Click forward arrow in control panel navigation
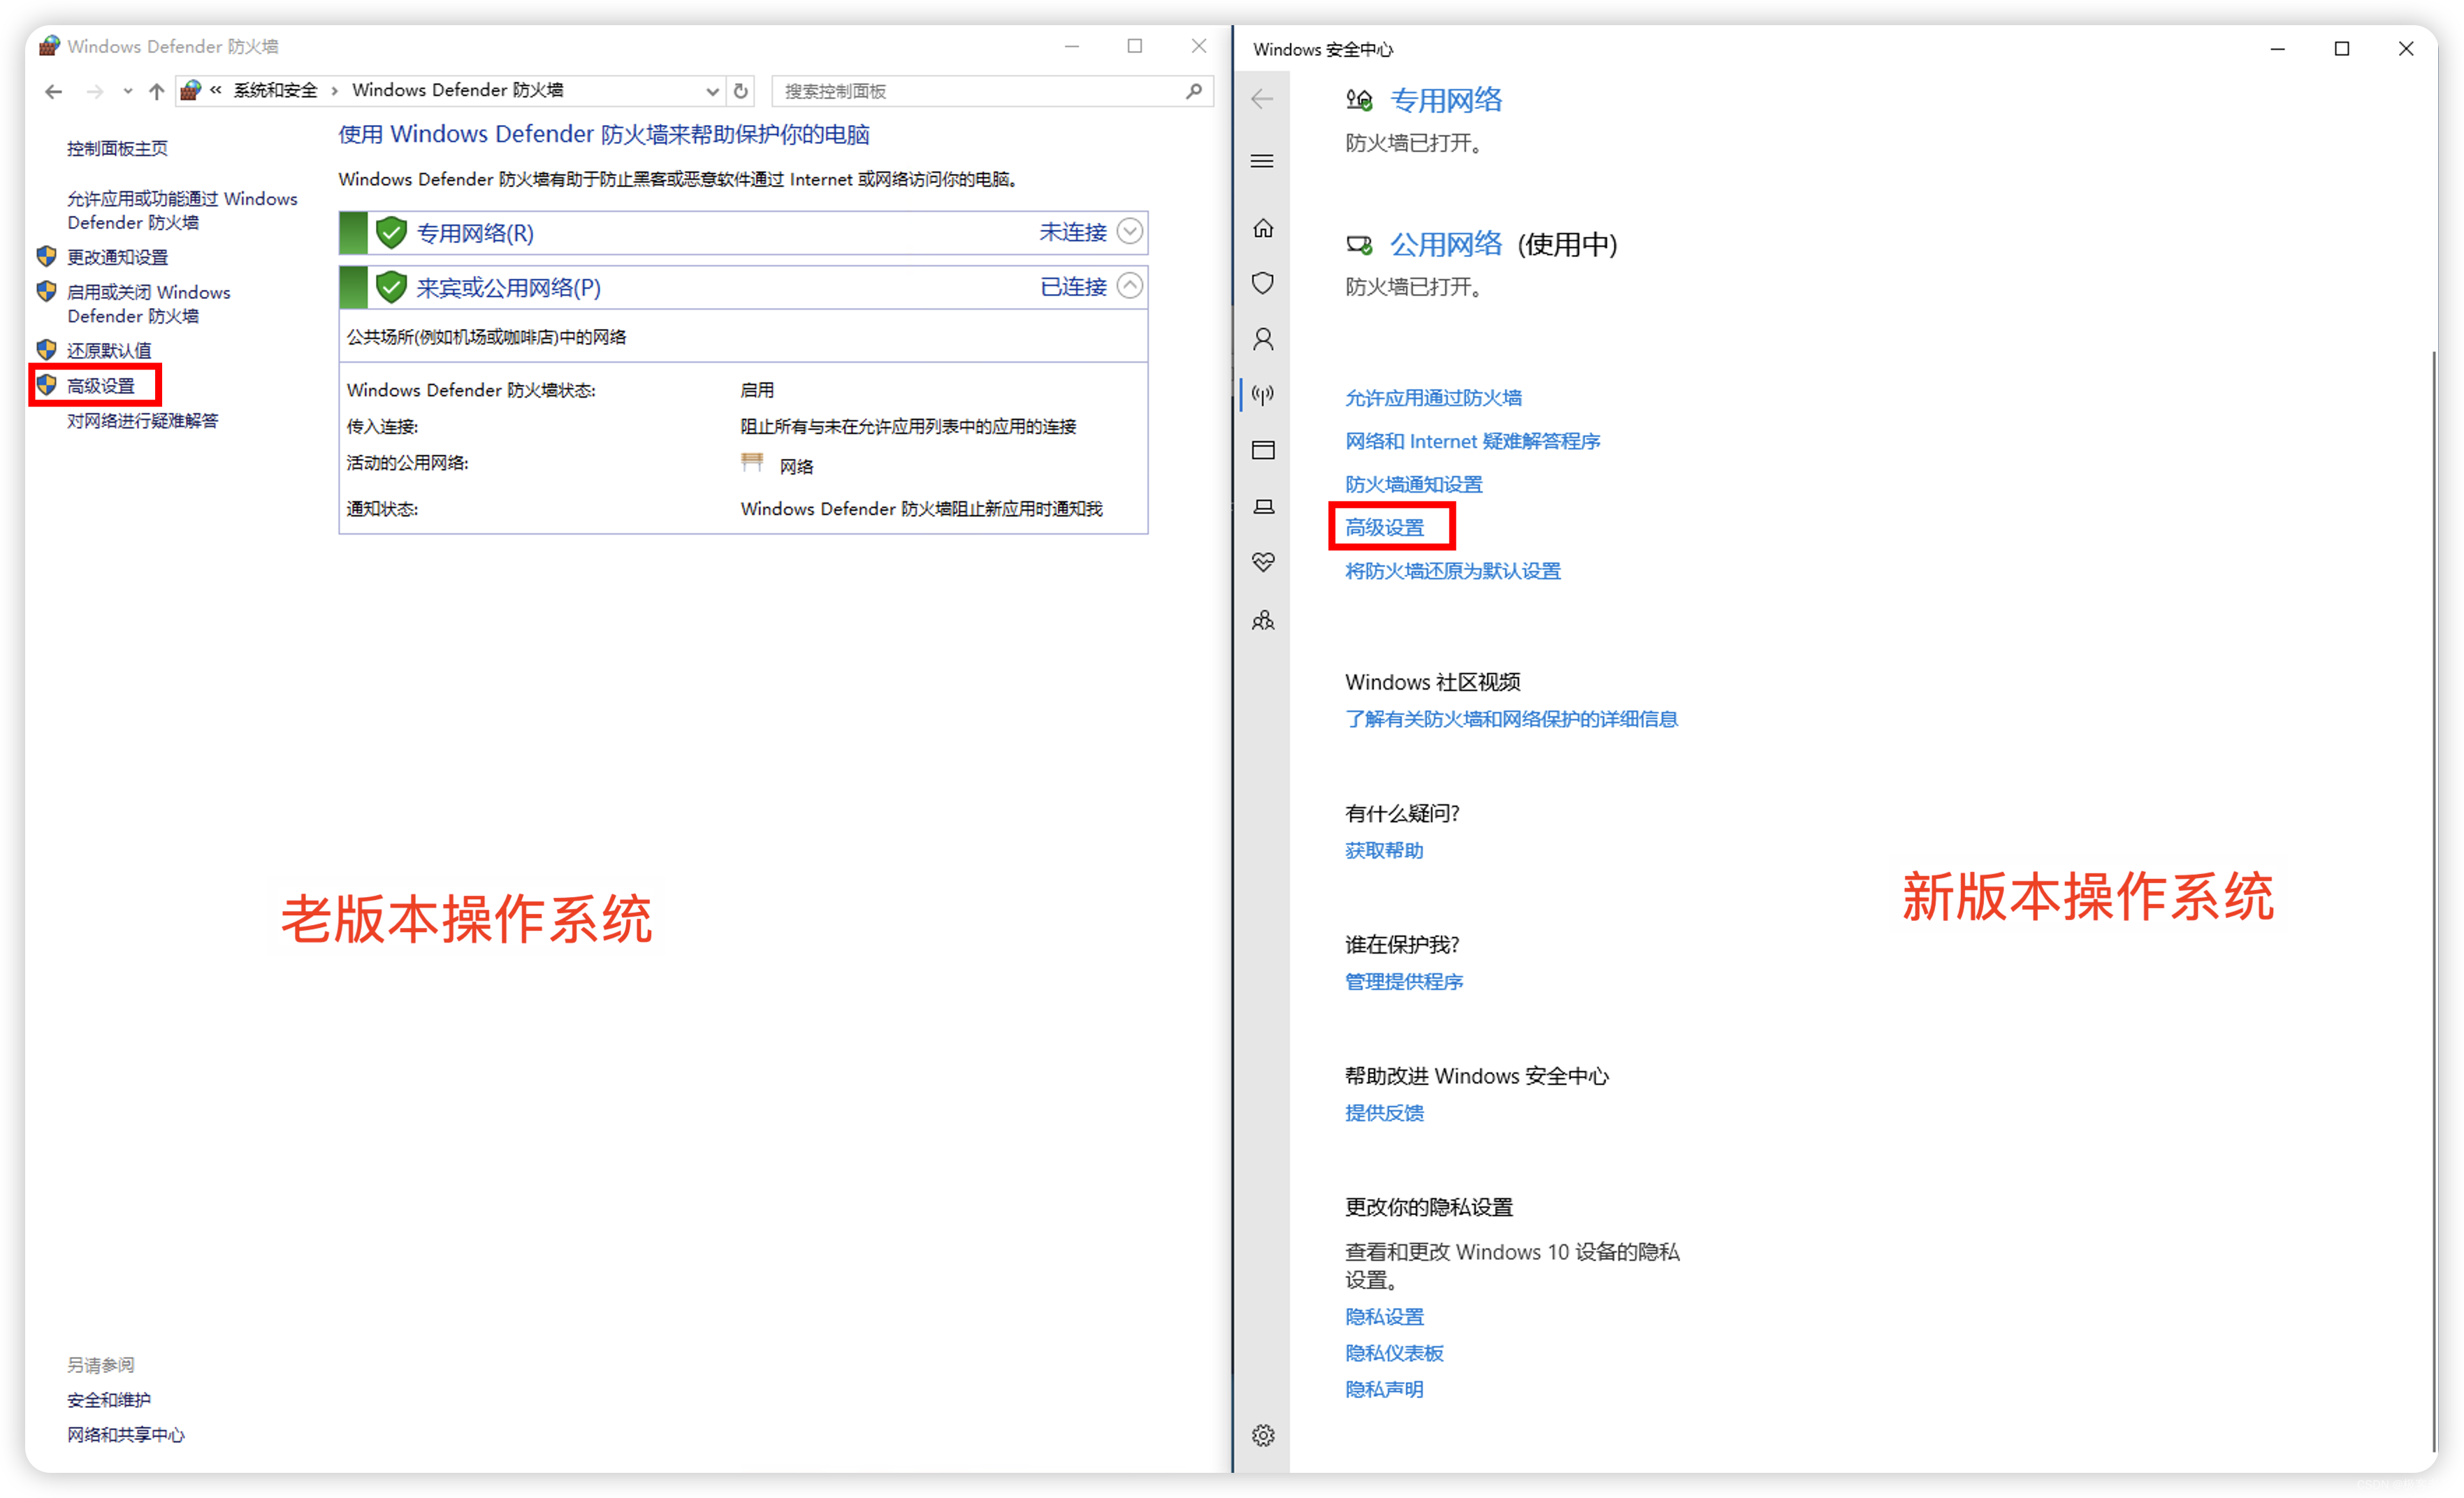Image resolution: width=2464 pixels, height=1498 pixels. (94, 91)
